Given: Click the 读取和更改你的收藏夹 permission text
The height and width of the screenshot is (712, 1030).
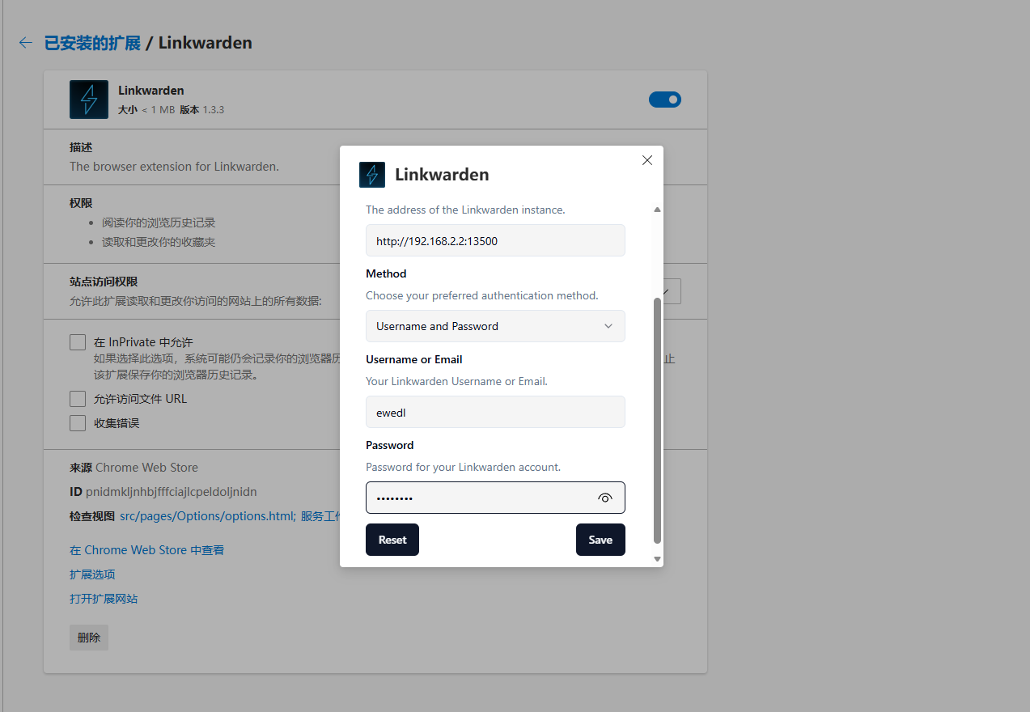Looking at the screenshot, I should coord(159,242).
